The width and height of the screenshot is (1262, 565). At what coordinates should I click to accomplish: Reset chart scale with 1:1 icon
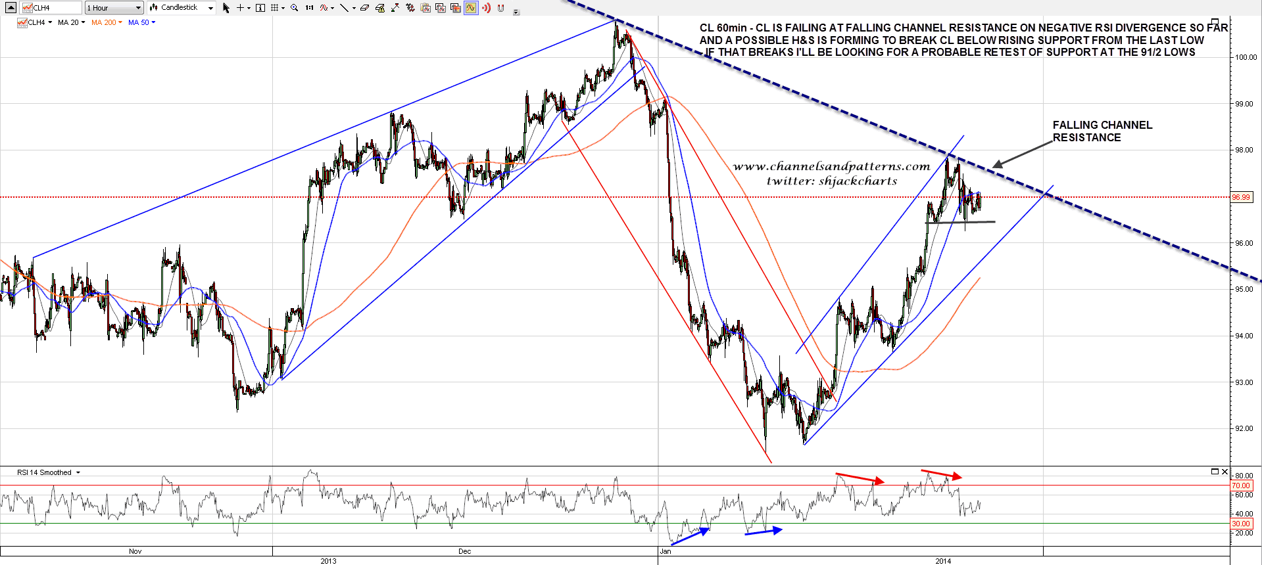pyautogui.click(x=309, y=8)
